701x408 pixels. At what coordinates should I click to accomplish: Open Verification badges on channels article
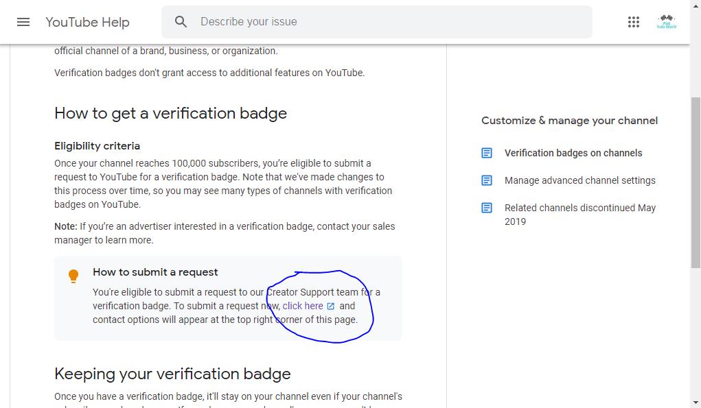(573, 153)
